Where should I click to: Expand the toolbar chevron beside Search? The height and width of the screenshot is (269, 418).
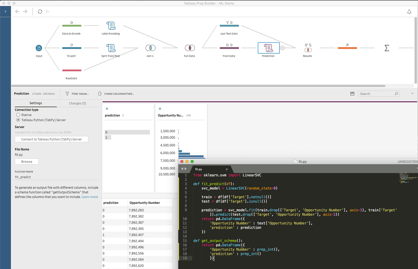[412, 94]
